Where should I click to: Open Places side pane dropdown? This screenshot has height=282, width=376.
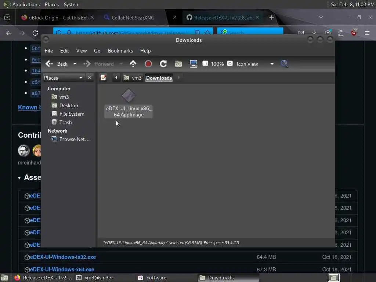[63, 78]
